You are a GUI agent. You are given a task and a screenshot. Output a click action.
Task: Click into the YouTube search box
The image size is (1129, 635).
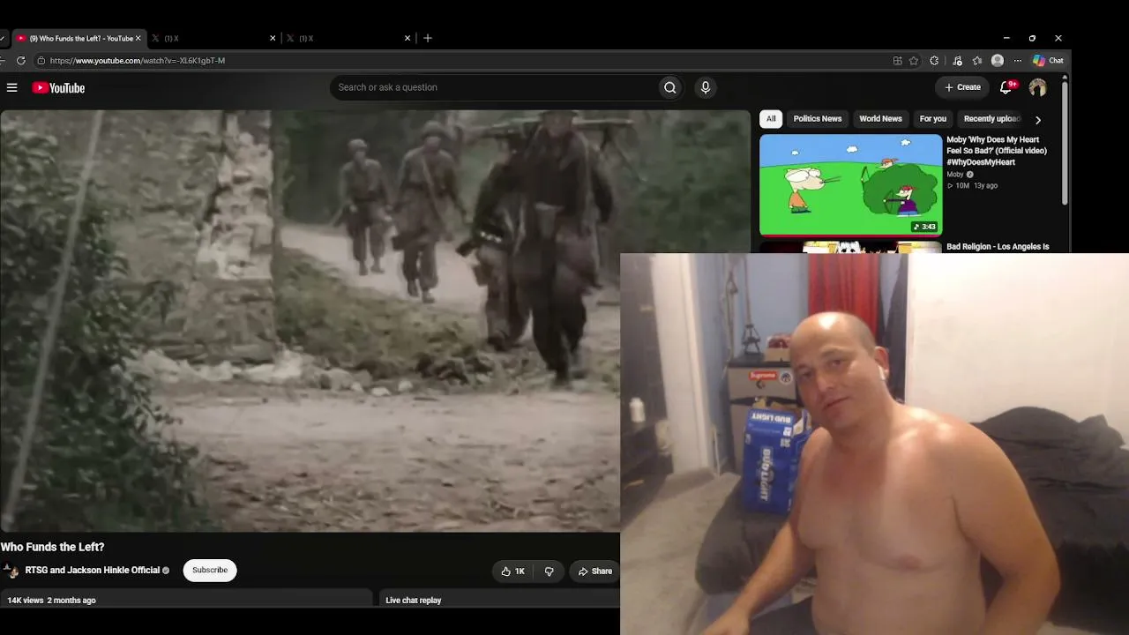click(494, 87)
